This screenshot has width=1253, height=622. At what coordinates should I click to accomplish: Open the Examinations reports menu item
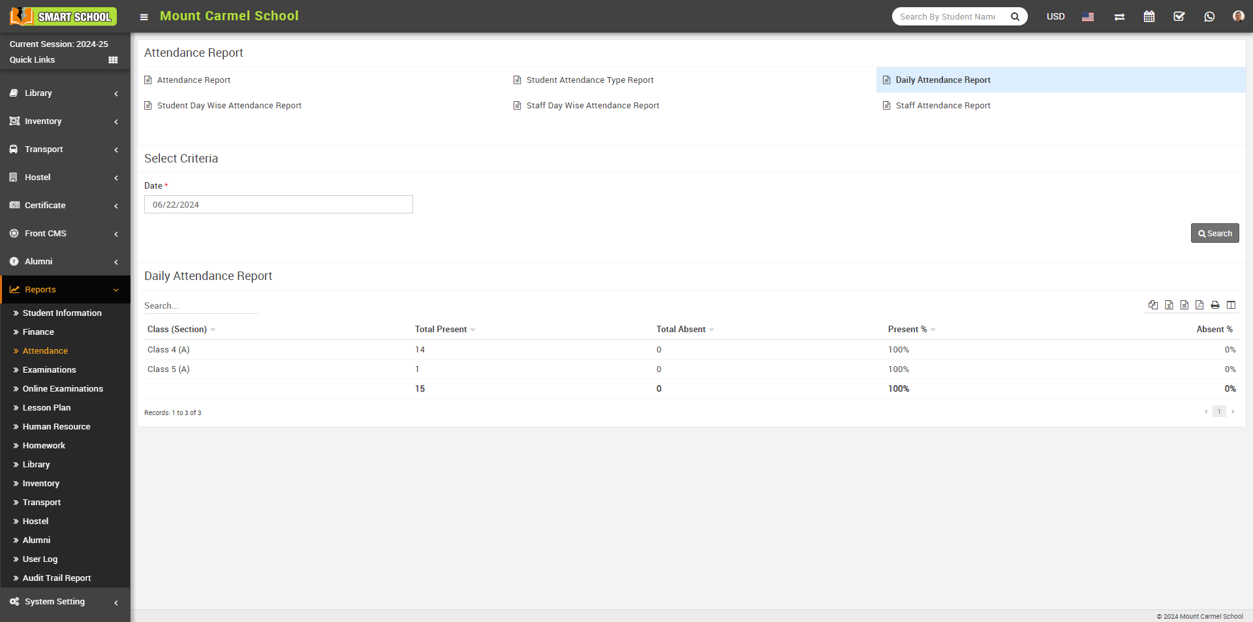click(50, 369)
